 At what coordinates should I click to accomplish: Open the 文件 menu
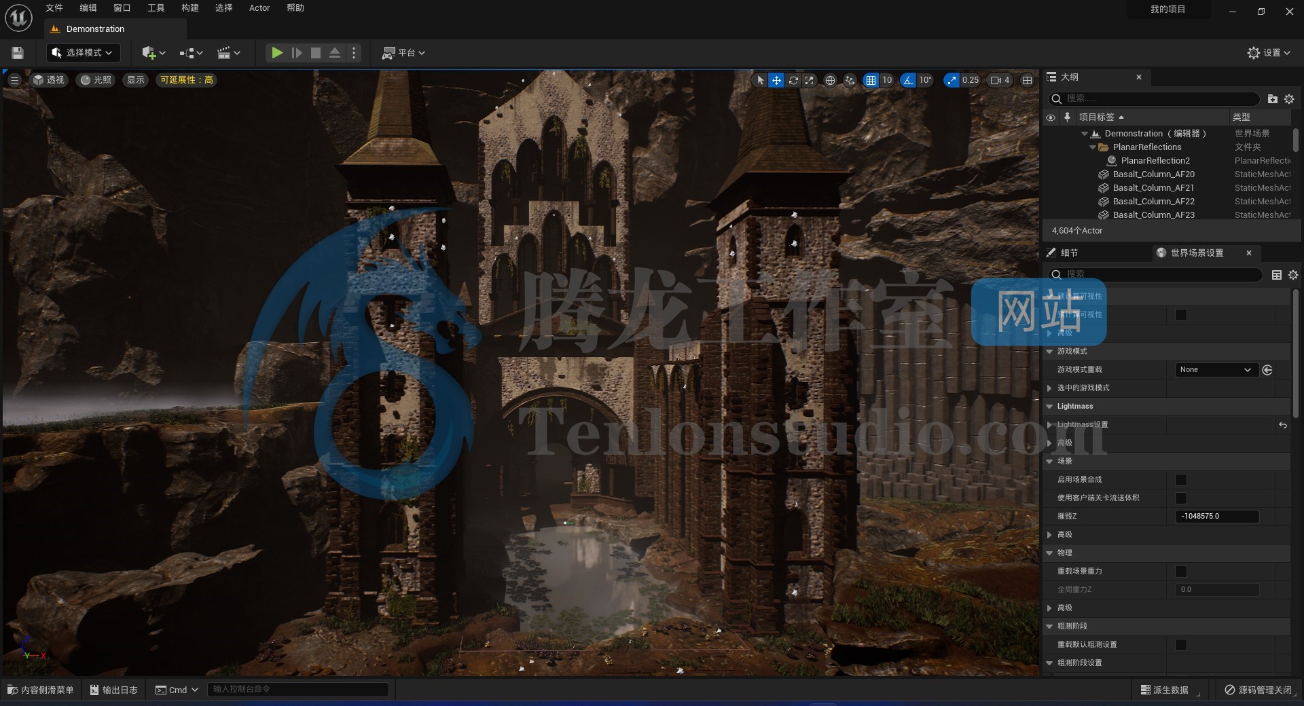pyautogui.click(x=54, y=8)
